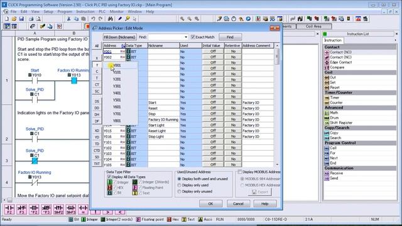Choose Y501 from the Y range list
This screenshot has width=402, height=226.
tap(117, 100)
